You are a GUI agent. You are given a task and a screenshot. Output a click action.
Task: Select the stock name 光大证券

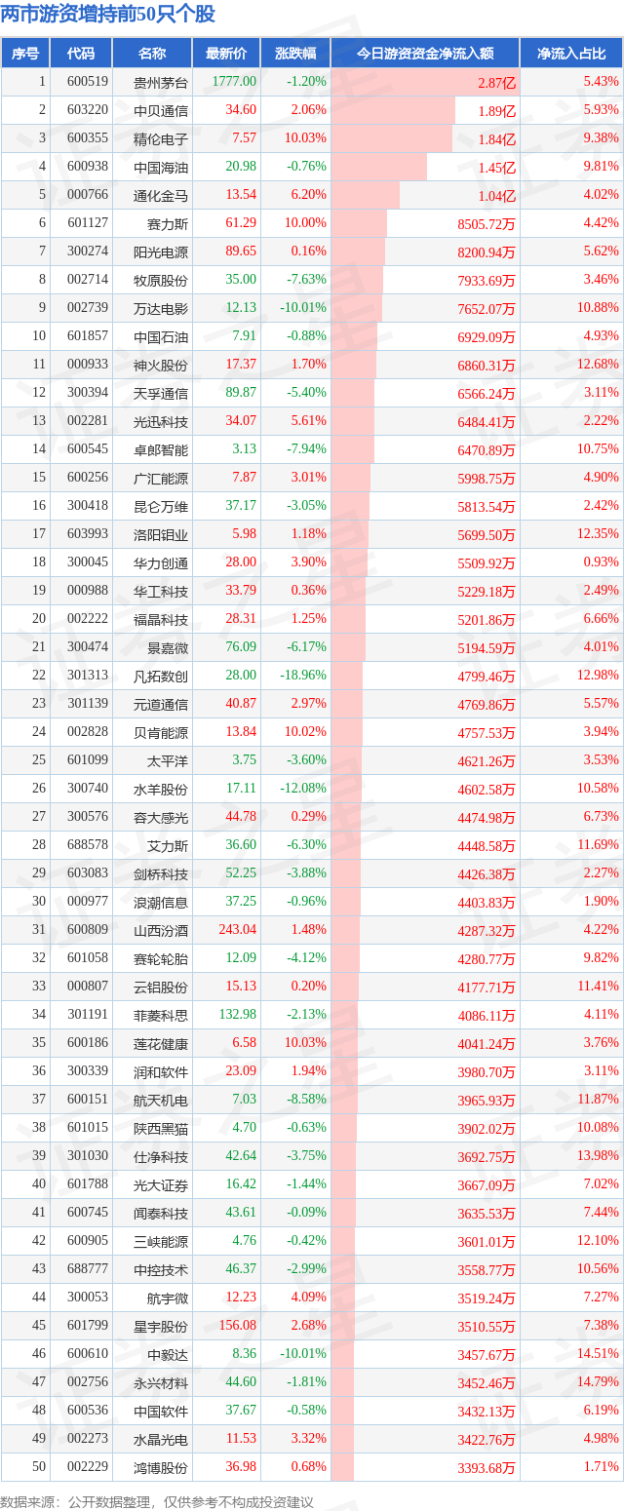[x=162, y=1184]
